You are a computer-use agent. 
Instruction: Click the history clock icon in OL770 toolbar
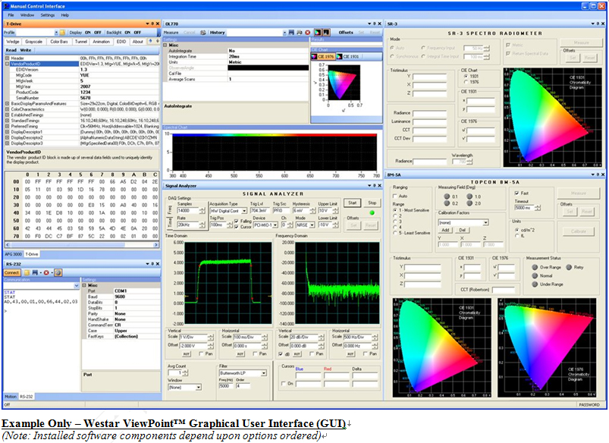pyautogui.click(x=202, y=33)
